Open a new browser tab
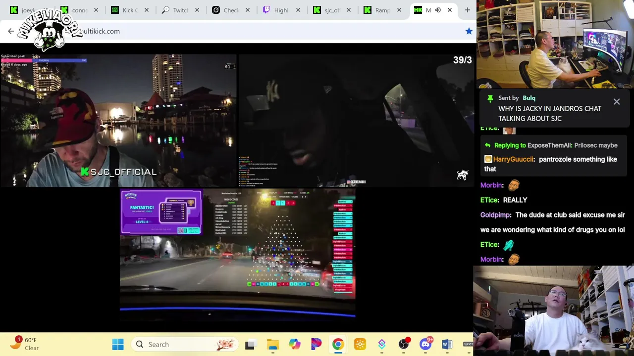Image resolution: width=634 pixels, height=356 pixels. pos(467,10)
